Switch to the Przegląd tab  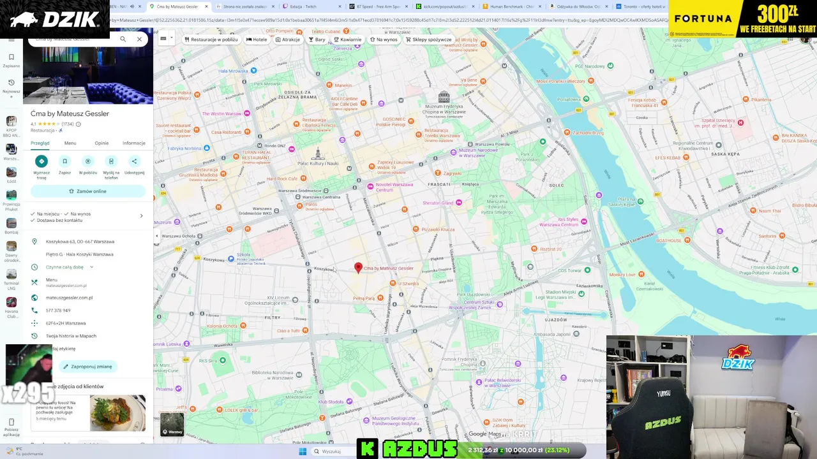(40, 143)
